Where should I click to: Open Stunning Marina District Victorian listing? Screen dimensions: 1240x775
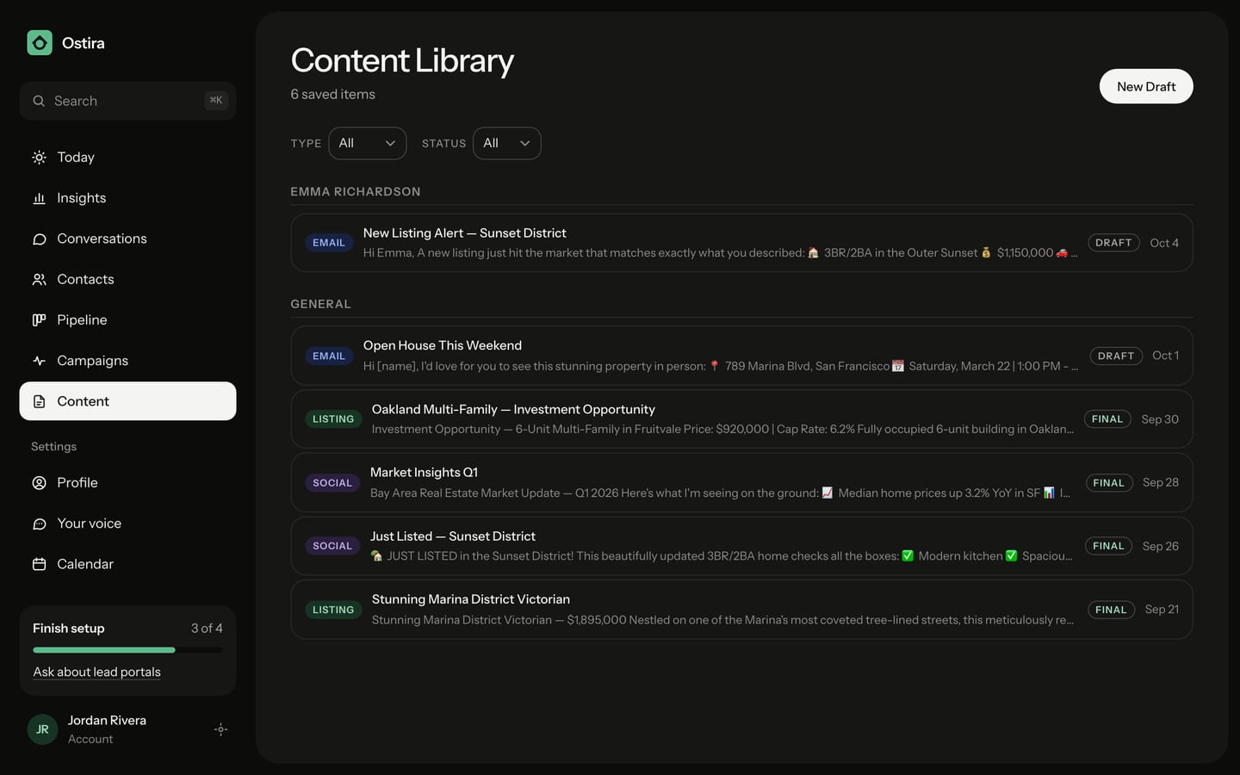pos(741,610)
